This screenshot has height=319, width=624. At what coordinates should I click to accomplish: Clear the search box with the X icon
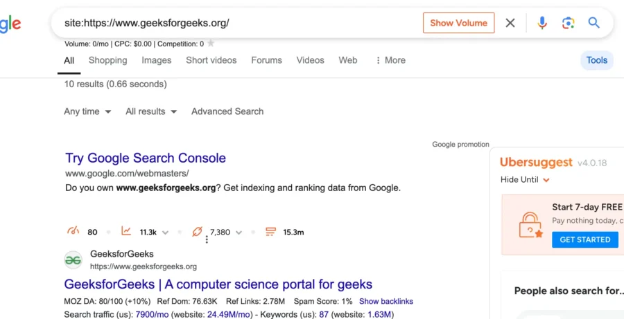[x=510, y=23]
